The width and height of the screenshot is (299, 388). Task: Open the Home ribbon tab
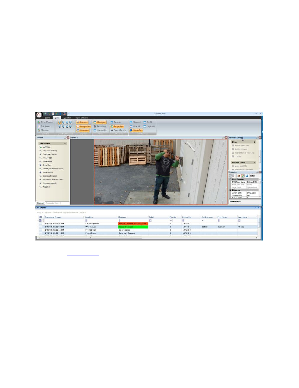[x=47, y=118]
